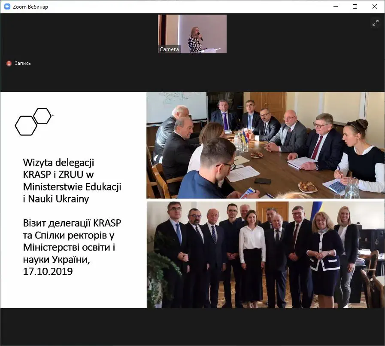
Task: Select the Camera speaker video thumbnail
Action: click(192, 34)
